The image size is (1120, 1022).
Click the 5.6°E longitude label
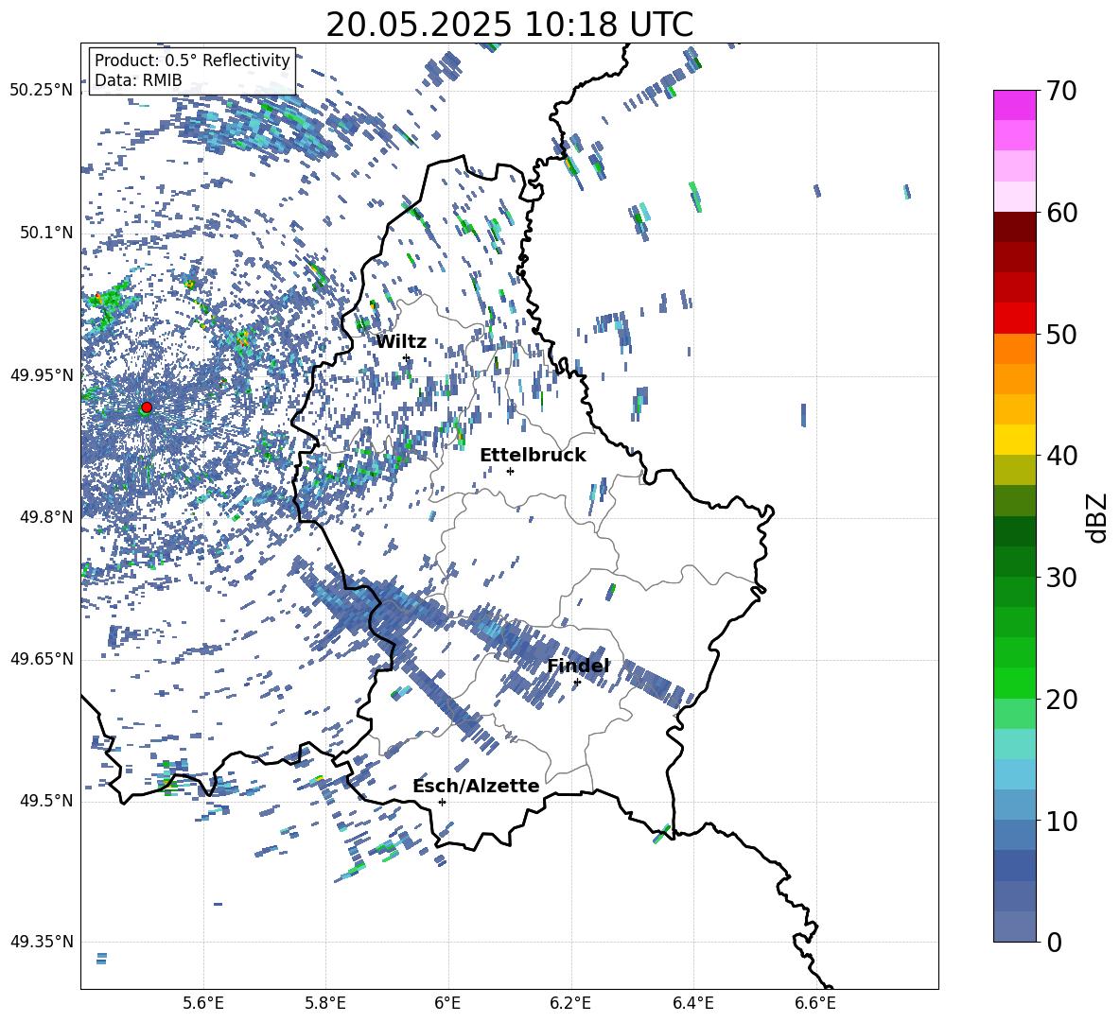pos(203,1003)
